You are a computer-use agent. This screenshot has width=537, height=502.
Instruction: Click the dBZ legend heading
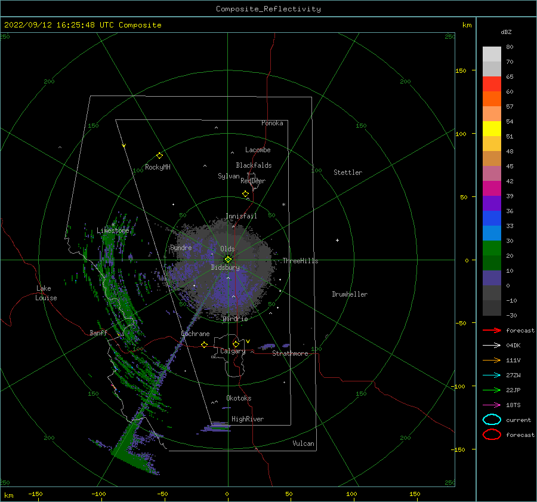tap(506, 32)
